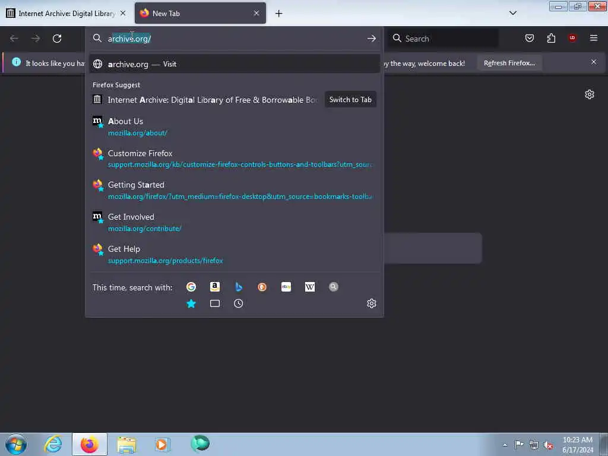The width and height of the screenshot is (608, 456).
Task: Open the Extensions puzzle icon
Action: coord(551,38)
